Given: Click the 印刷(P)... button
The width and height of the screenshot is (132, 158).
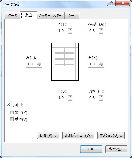Looking at the screenshot, I should coord(48,135).
